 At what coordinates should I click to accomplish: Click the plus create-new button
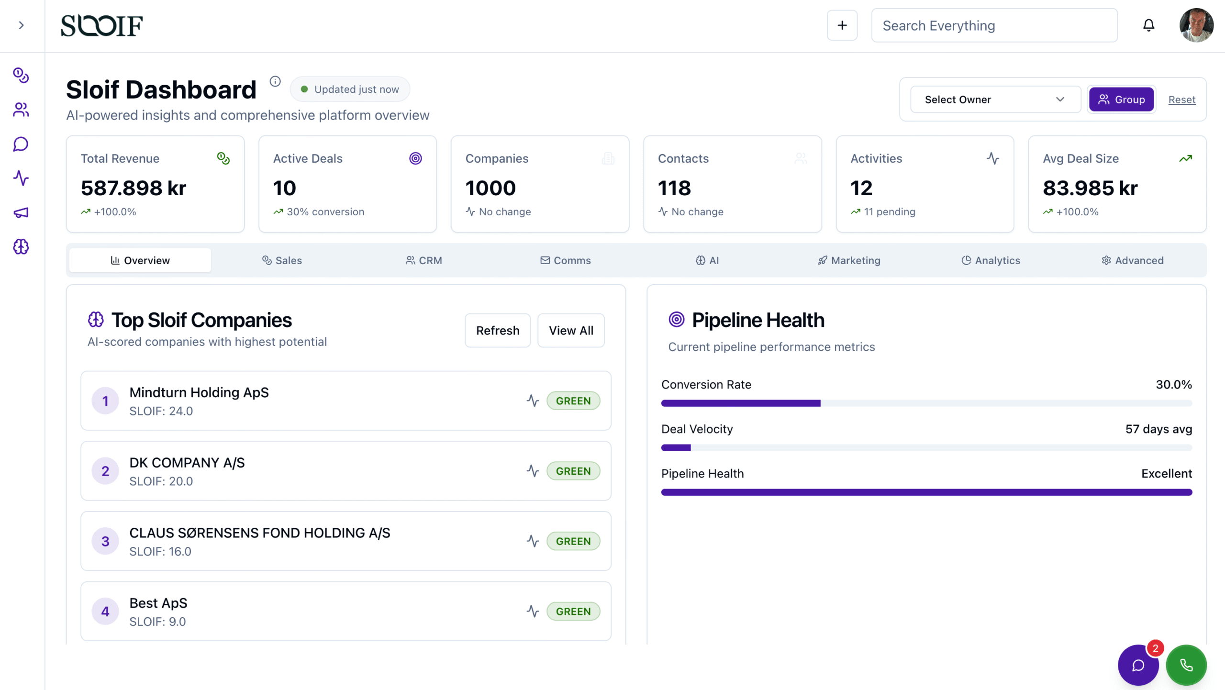(x=842, y=25)
